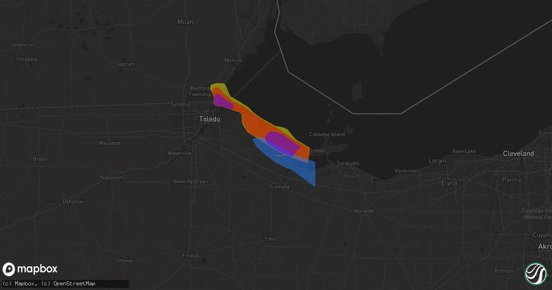Click the small purple polygon near Bedford Township
The width and height of the screenshot is (552, 290).
coord(222,102)
